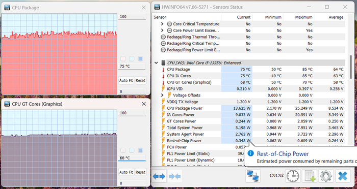The image size is (357, 189).
Task: Click the log file add icon
Action: coord(310,176)
